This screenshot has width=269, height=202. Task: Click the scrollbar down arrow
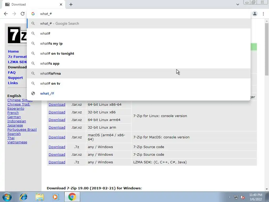(267, 189)
